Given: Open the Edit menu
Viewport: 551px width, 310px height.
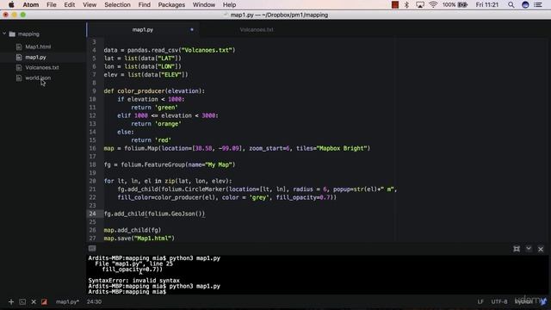Looking at the screenshot, I should coord(69,4).
